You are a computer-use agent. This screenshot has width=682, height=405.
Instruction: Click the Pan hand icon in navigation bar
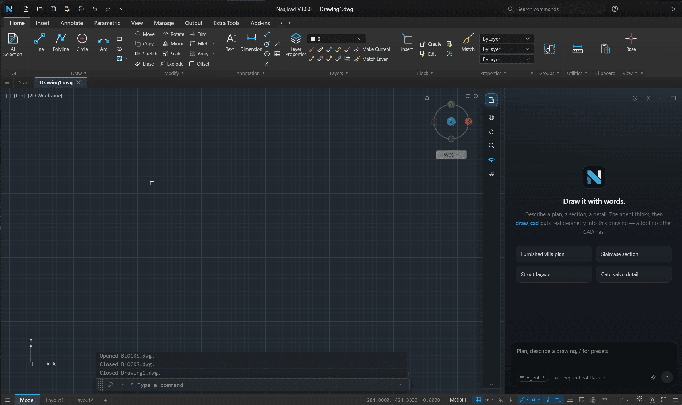491,132
